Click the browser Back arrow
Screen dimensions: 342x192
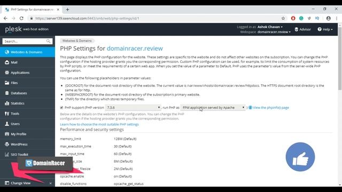(5, 18)
